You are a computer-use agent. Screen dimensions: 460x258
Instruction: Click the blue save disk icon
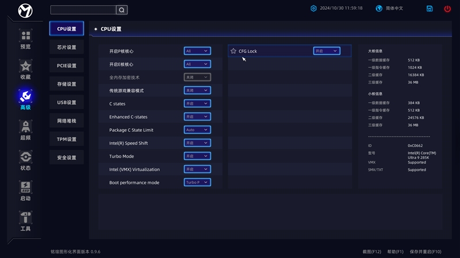[430, 9]
